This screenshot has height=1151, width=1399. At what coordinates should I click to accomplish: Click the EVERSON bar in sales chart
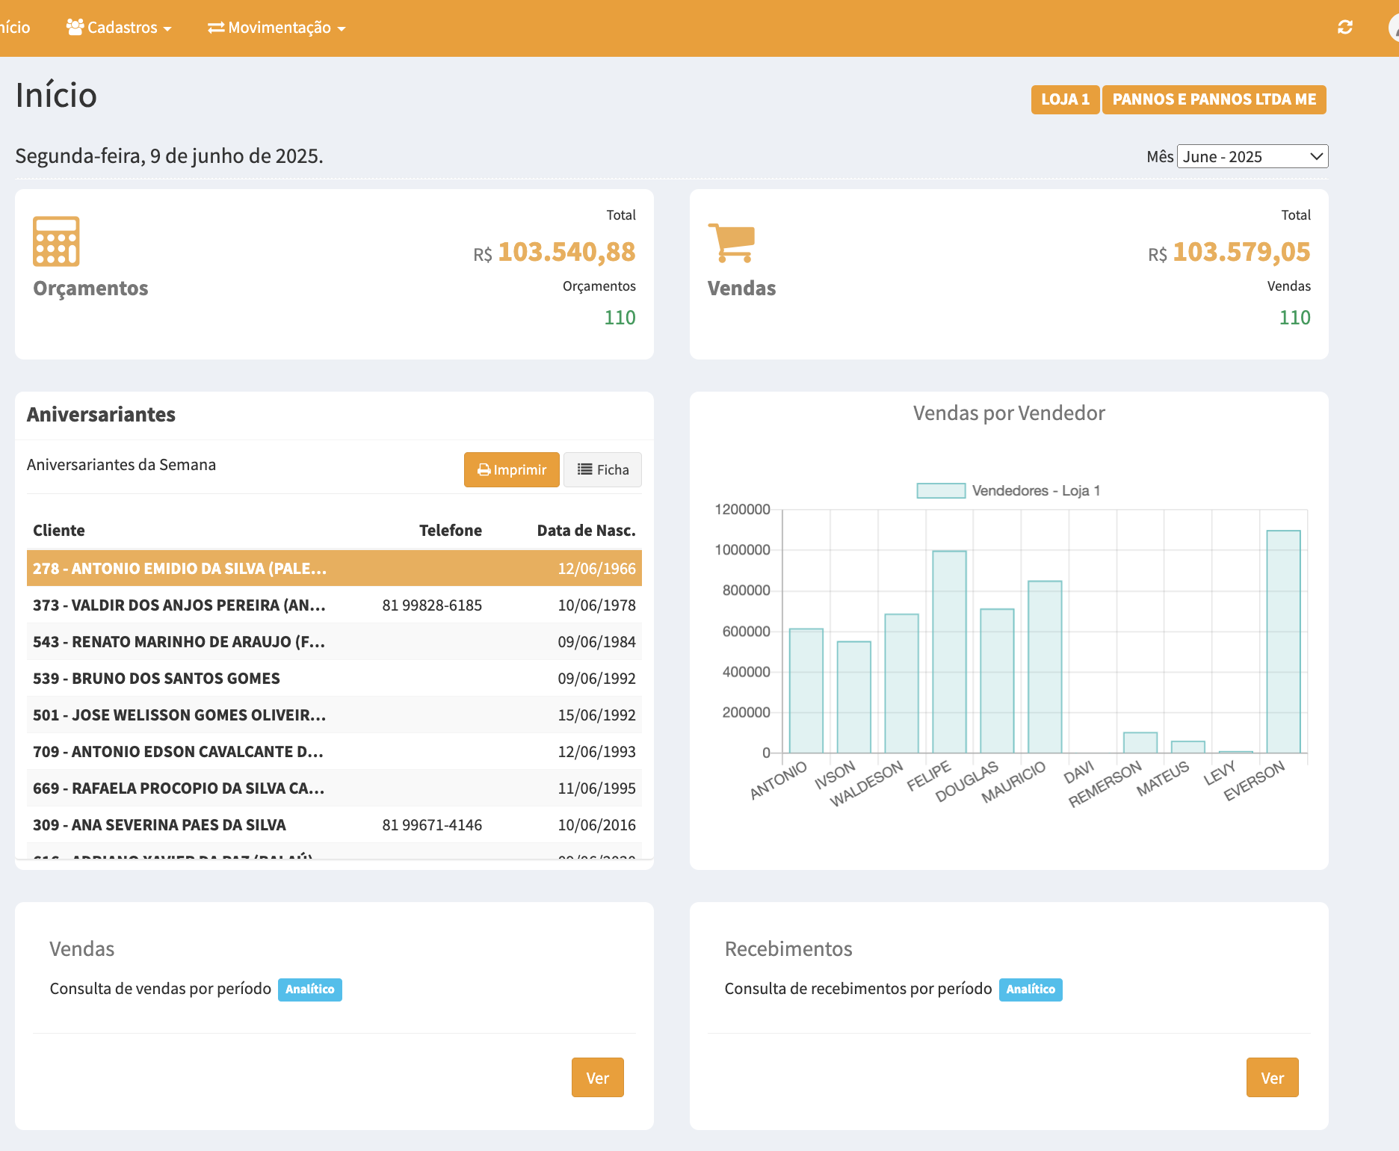[x=1283, y=641]
